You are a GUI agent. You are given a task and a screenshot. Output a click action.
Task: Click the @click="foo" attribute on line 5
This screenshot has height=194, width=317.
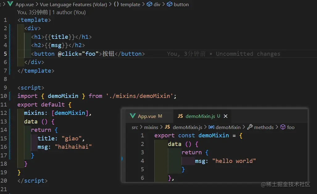(78, 54)
